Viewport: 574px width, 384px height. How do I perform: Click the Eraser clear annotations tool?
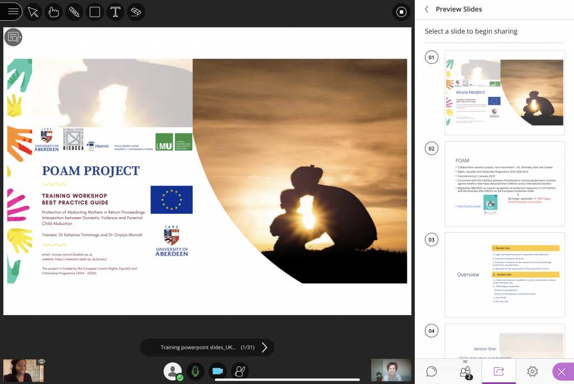[135, 12]
